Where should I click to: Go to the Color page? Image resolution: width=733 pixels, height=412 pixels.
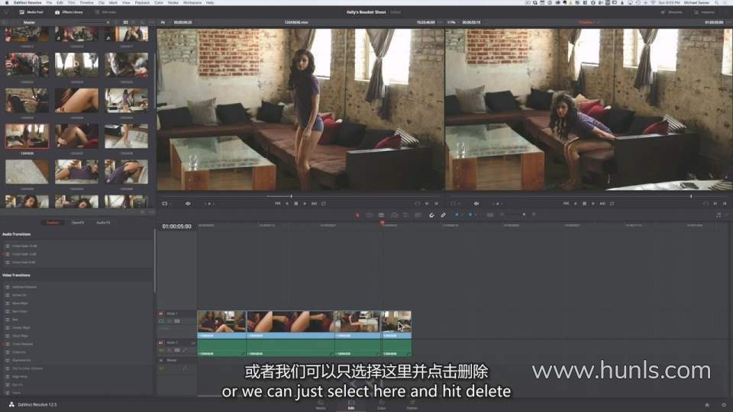pyautogui.click(x=382, y=404)
